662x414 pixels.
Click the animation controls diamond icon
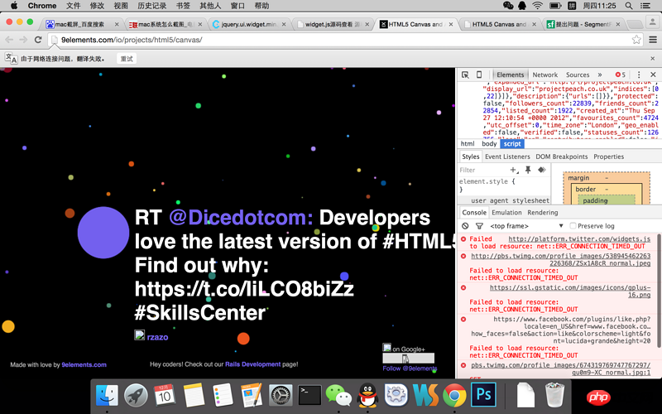[542, 170]
